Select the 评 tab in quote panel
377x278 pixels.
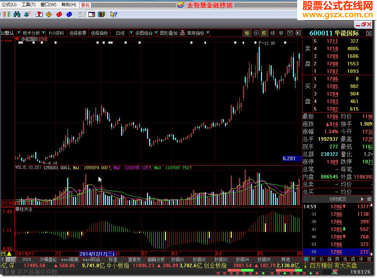click(361, 259)
